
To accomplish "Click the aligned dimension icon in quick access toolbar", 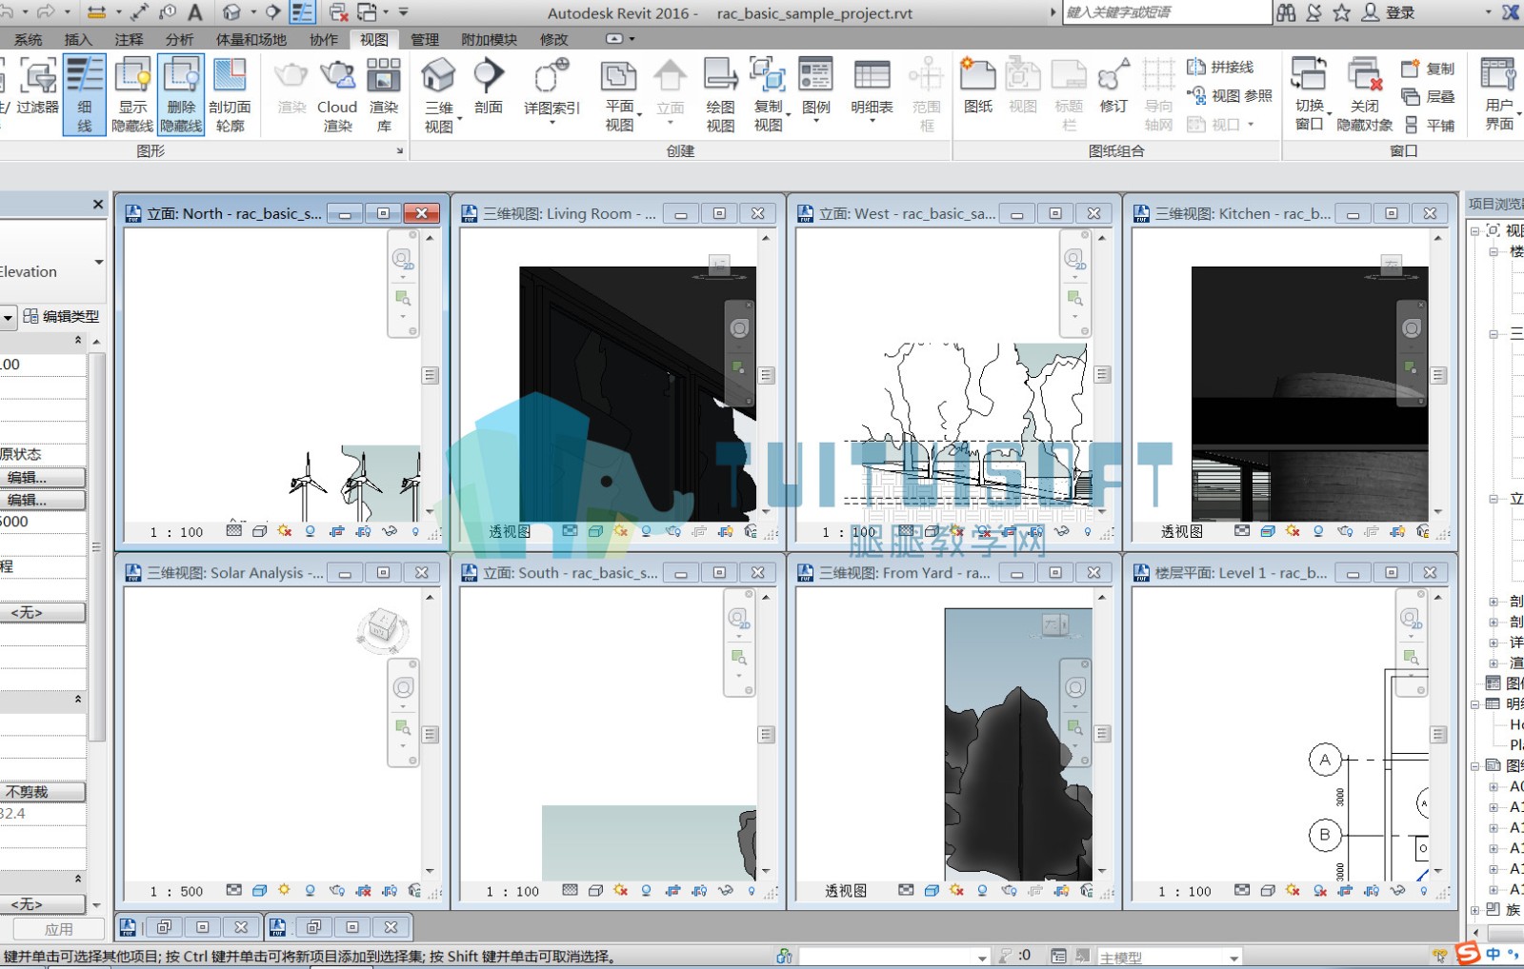I will [139, 12].
